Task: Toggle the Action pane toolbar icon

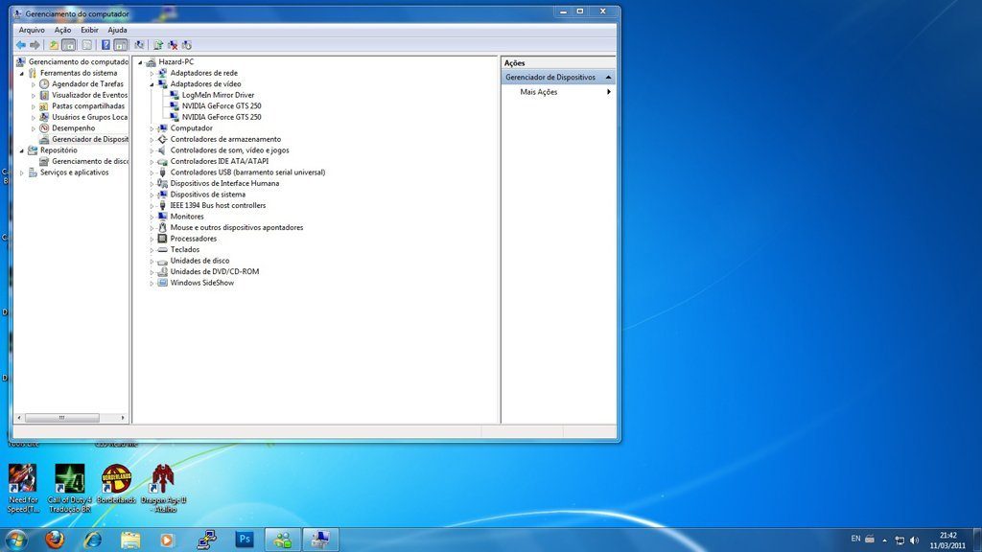Action: pyautogui.click(x=120, y=45)
